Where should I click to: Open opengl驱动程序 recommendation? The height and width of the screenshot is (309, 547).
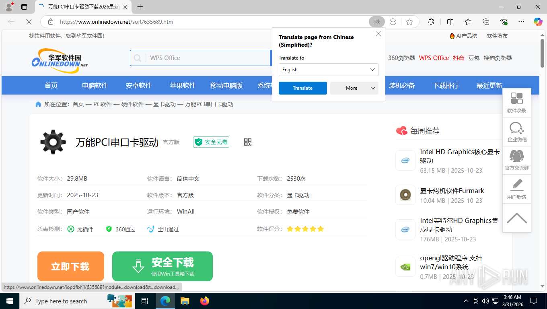(451, 262)
